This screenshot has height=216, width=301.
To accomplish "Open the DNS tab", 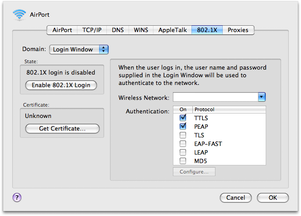I will pyautogui.click(x=118, y=30).
